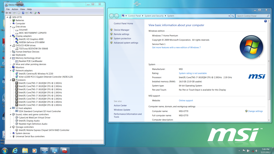Click the CyberLink WebCam Virtual Driver icon
Screen dimensions: 274x154
pyautogui.click(x=17, y=118)
